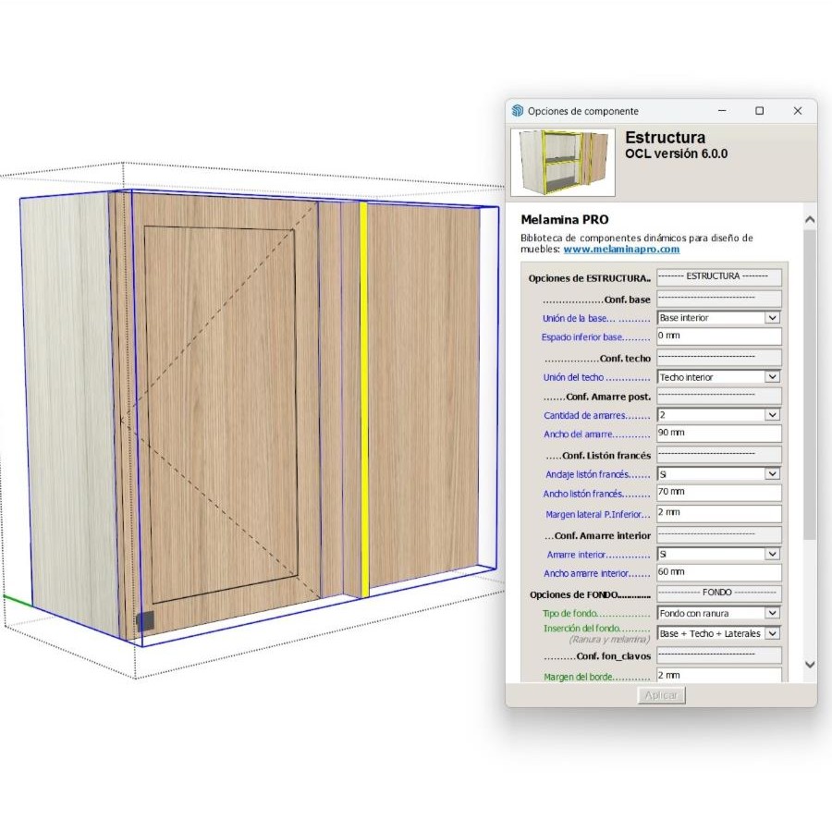Click the scroll-up arrow of the panel scrollbar
This screenshot has width=832, height=832.
pos(809,219)
